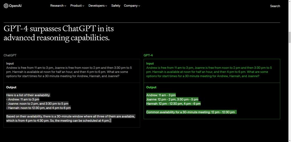The height and width of the screenshot is (142, 291).
Task: Click '- Hannah: noon to 12:30 pm' line
Action: pos(38,108)
